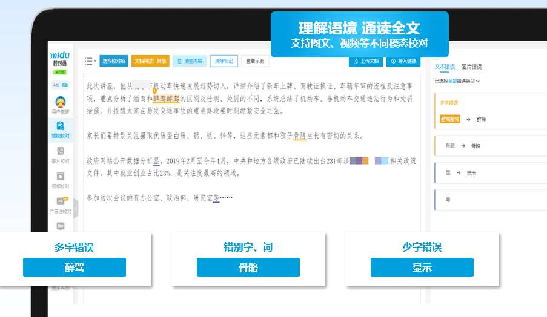Click the 上传文档 button
The image size is (547, 317).
tap(366, 61)
